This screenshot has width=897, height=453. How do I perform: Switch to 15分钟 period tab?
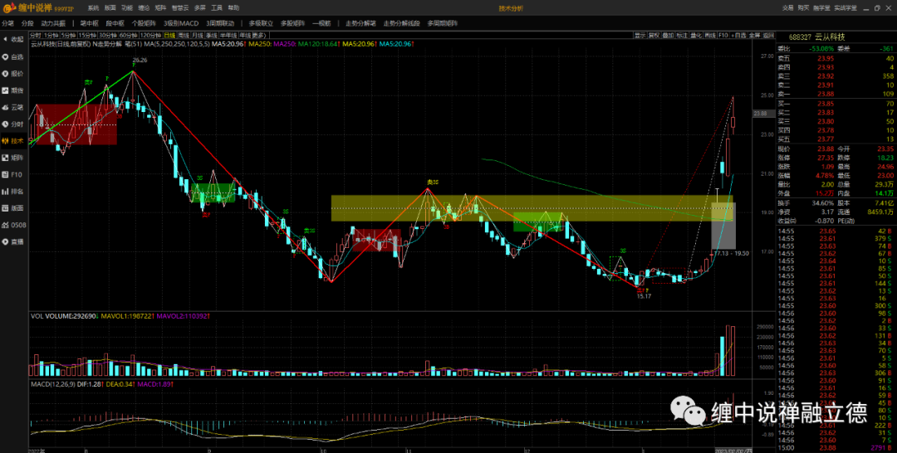87,36
